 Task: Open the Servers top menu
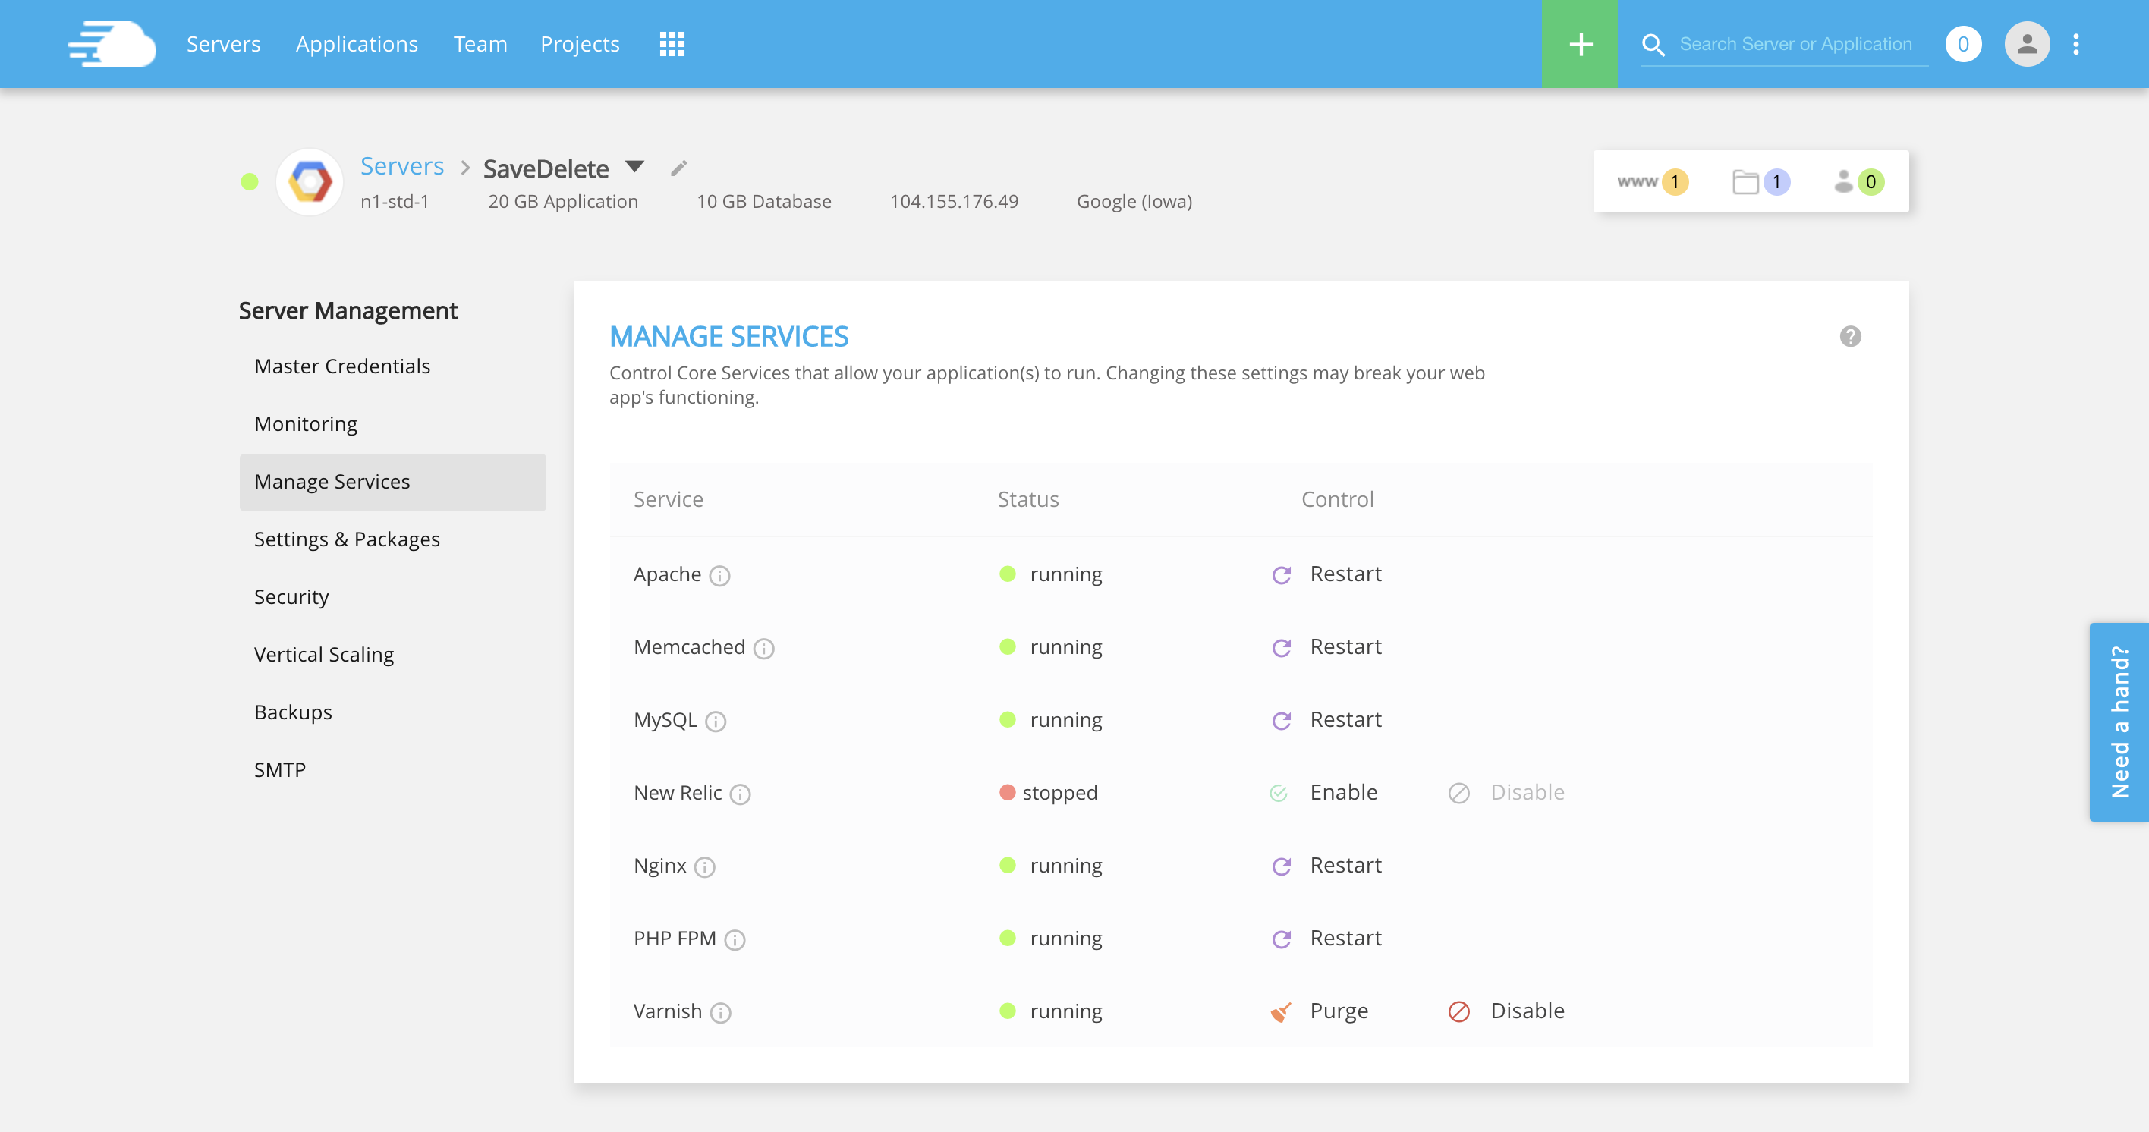223,44
